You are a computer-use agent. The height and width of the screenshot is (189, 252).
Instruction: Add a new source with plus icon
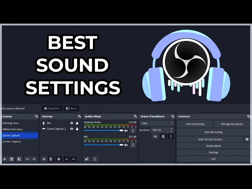click(x=44, y=159)
